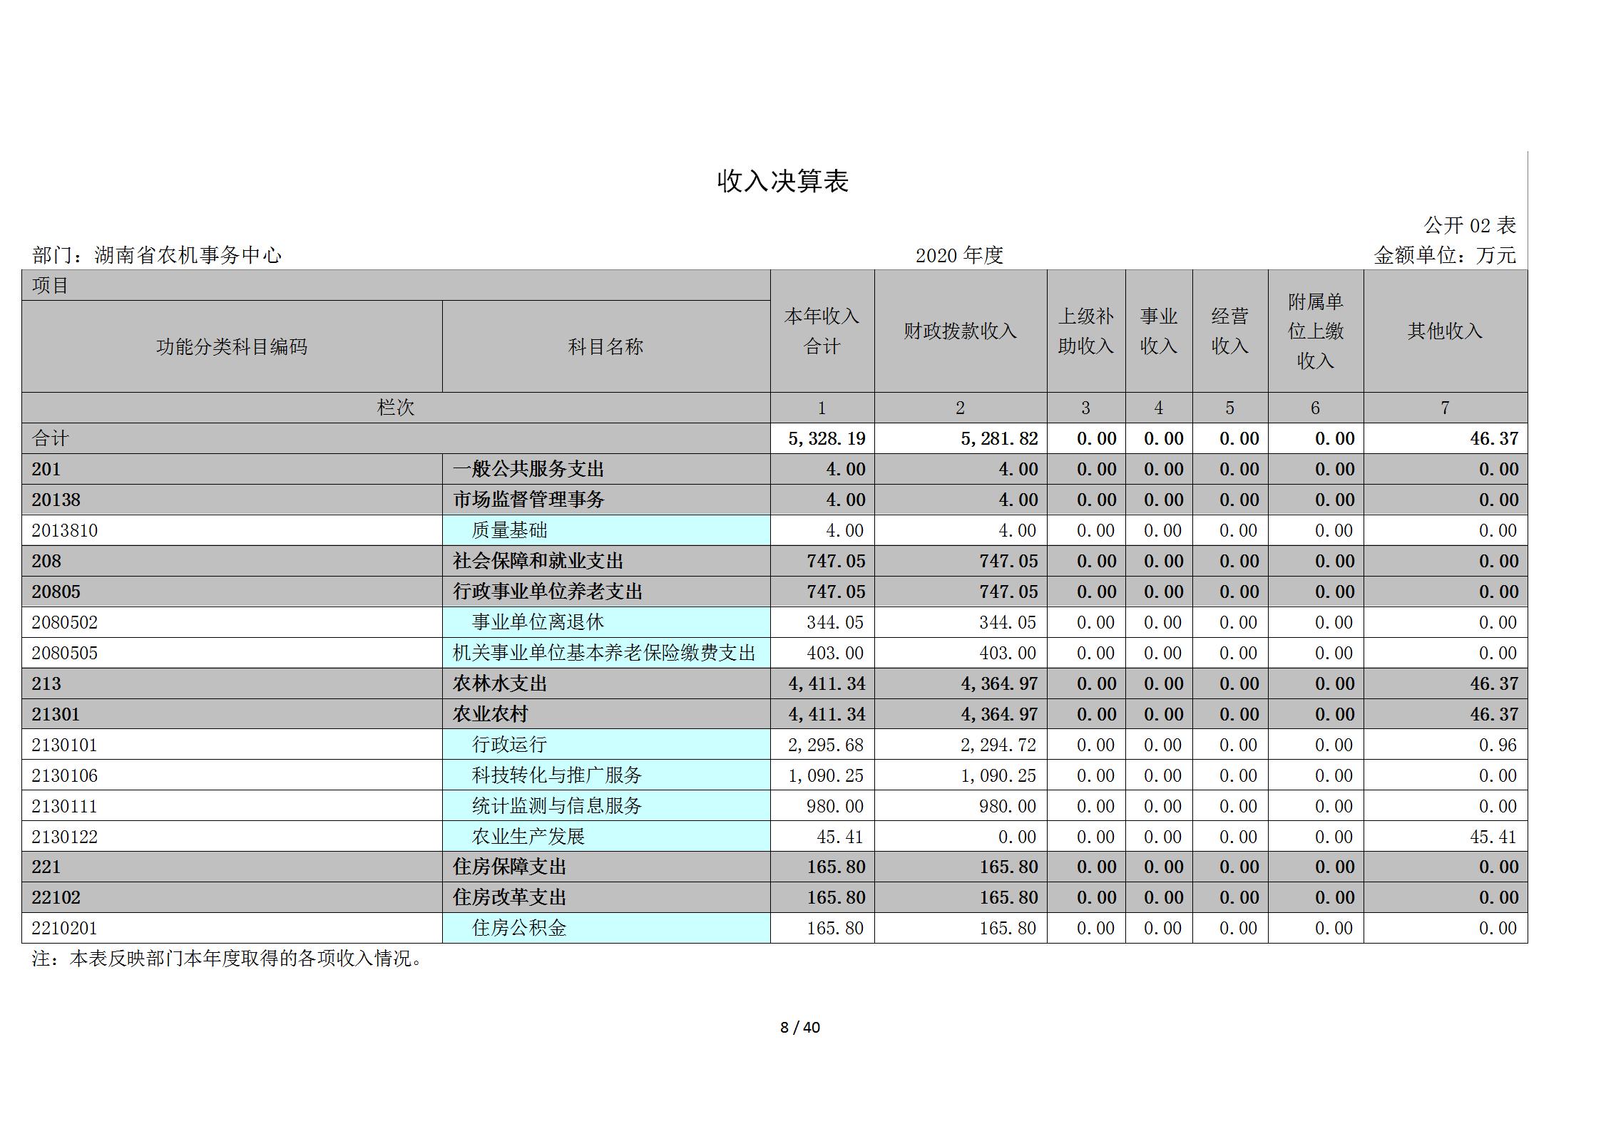
Task: Click the 科技转化与推广服务 cell
Action: coord(606,775)
